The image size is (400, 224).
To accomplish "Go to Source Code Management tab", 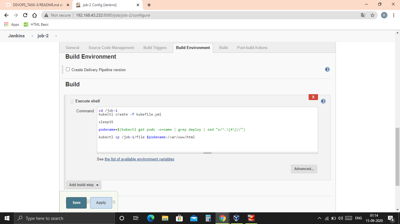I will pos(111,48).
